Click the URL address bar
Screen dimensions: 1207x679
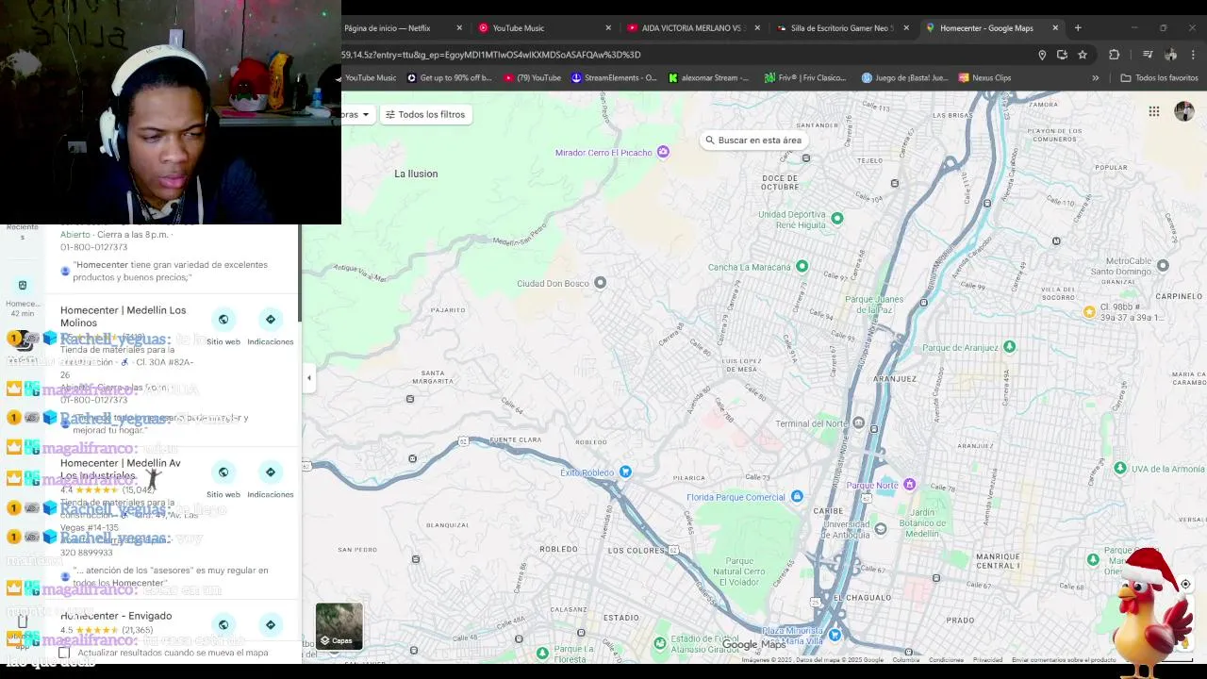(679, 55)
